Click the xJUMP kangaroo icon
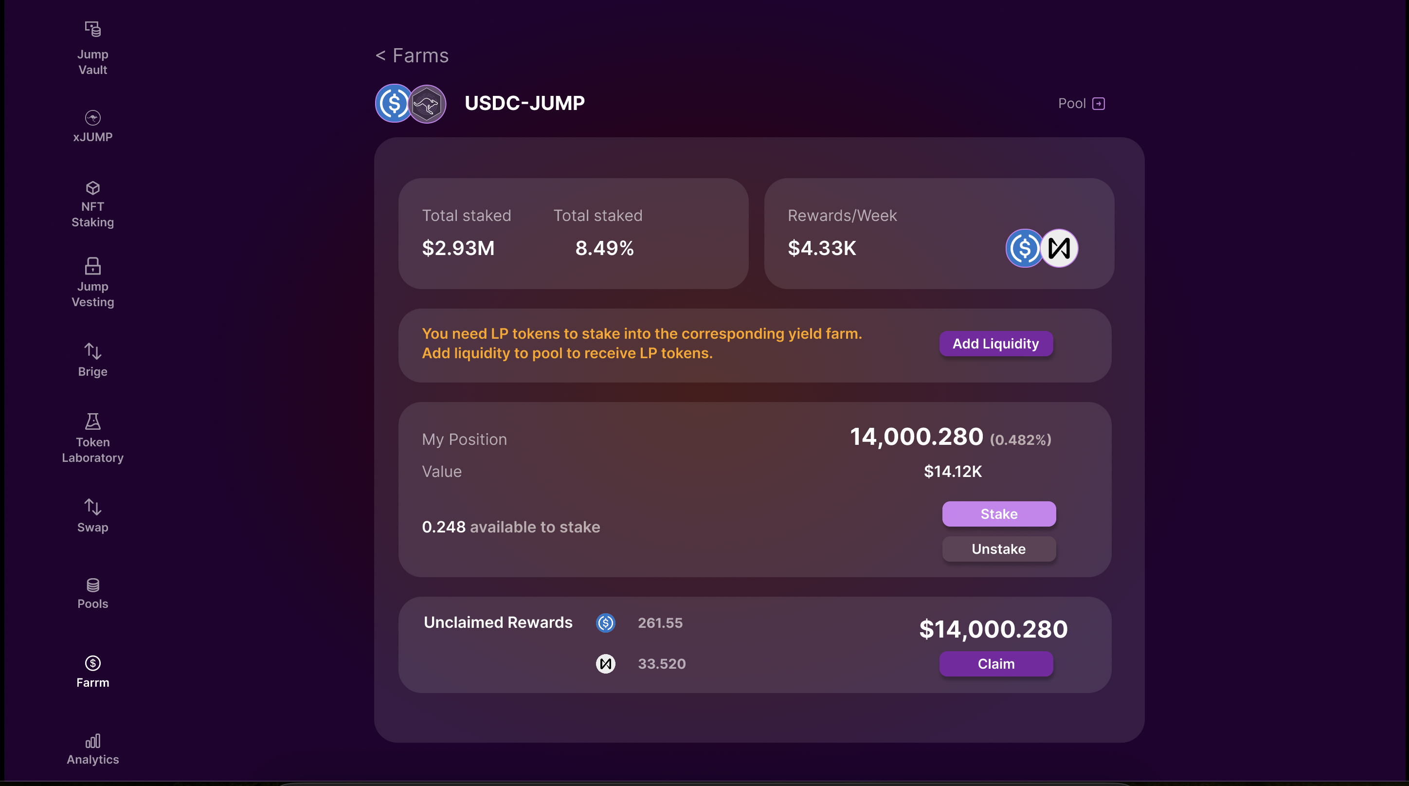Screen dimensions: 1409x786 coord(92,118)
